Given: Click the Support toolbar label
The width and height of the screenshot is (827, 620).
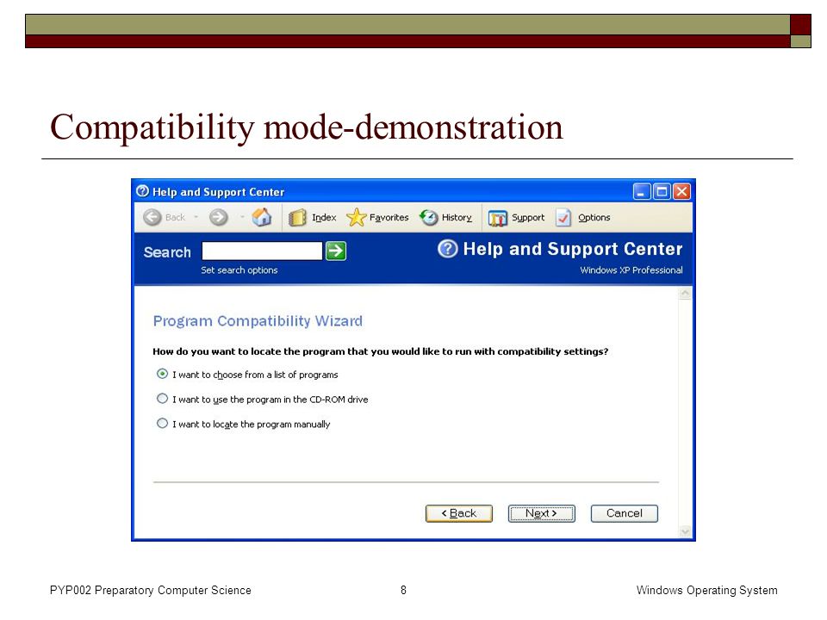Looking at the screenshot, I should point(528,217).
